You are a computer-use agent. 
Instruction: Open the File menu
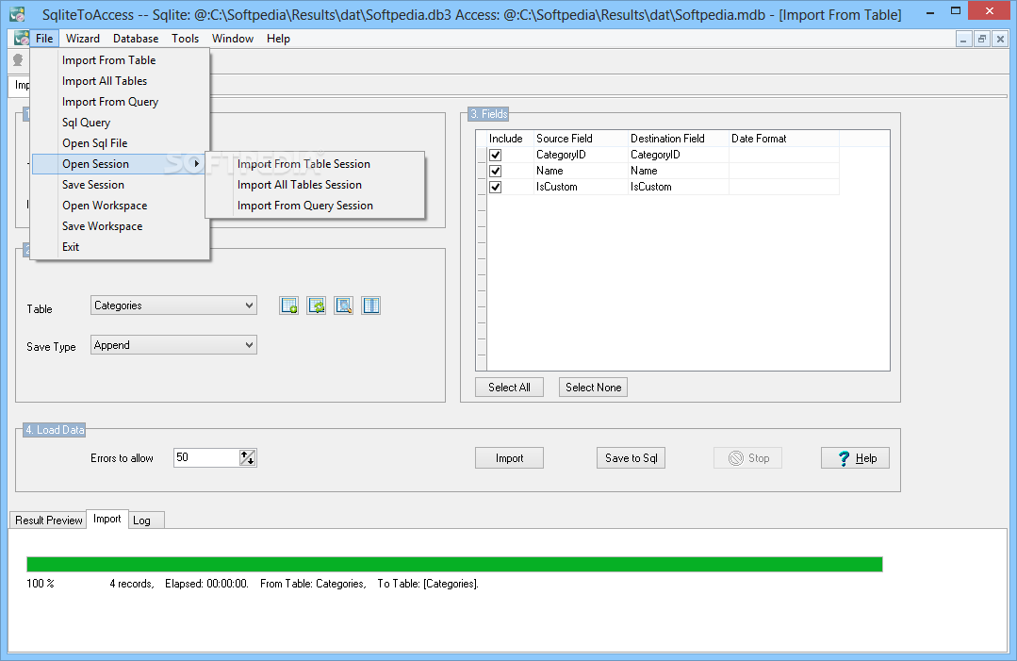44,39
